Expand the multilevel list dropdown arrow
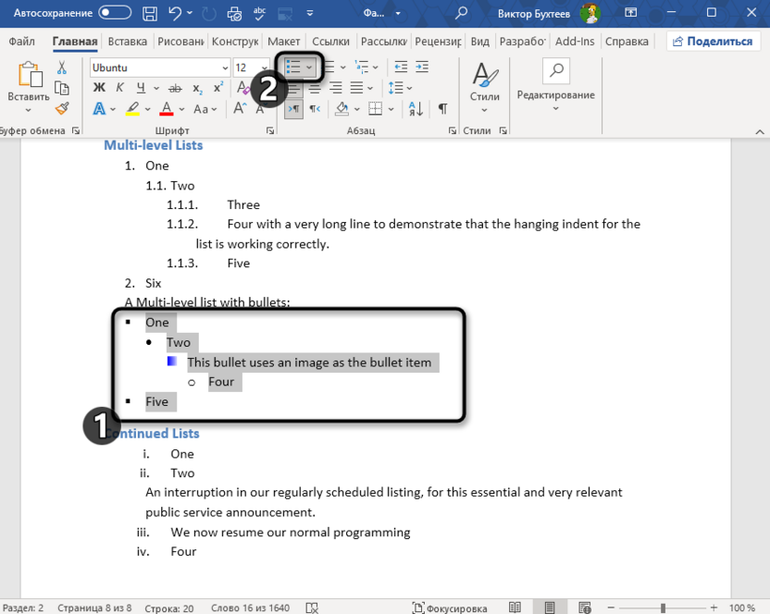Image resolution: width=770 pixels, height=614 pixels. click(375, 68)
